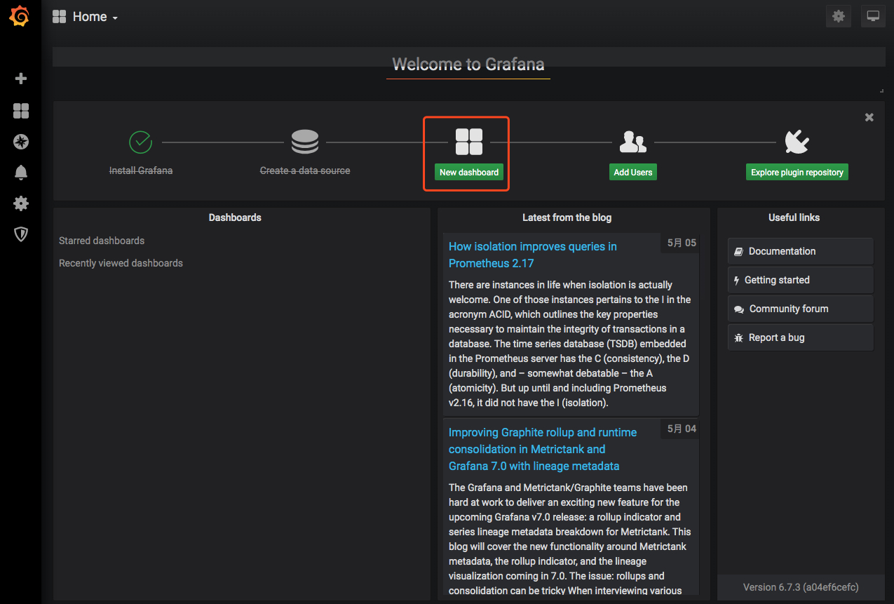Open the Prometheus 2.17 isolation blog post
Image resolution: width=894 pixels, height=604 pixels.
coord(533,255)
